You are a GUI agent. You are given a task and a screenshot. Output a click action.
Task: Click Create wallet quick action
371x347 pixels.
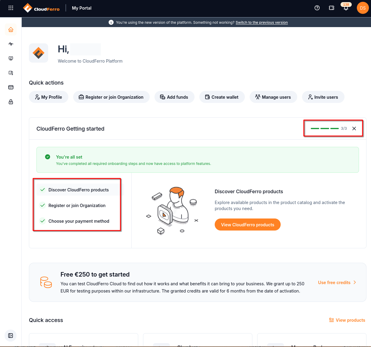coord(222,97)
